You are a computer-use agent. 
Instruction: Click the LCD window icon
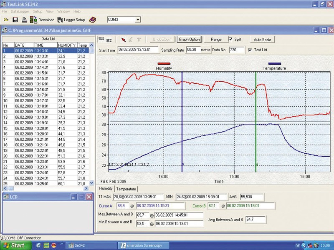point(6,197)
